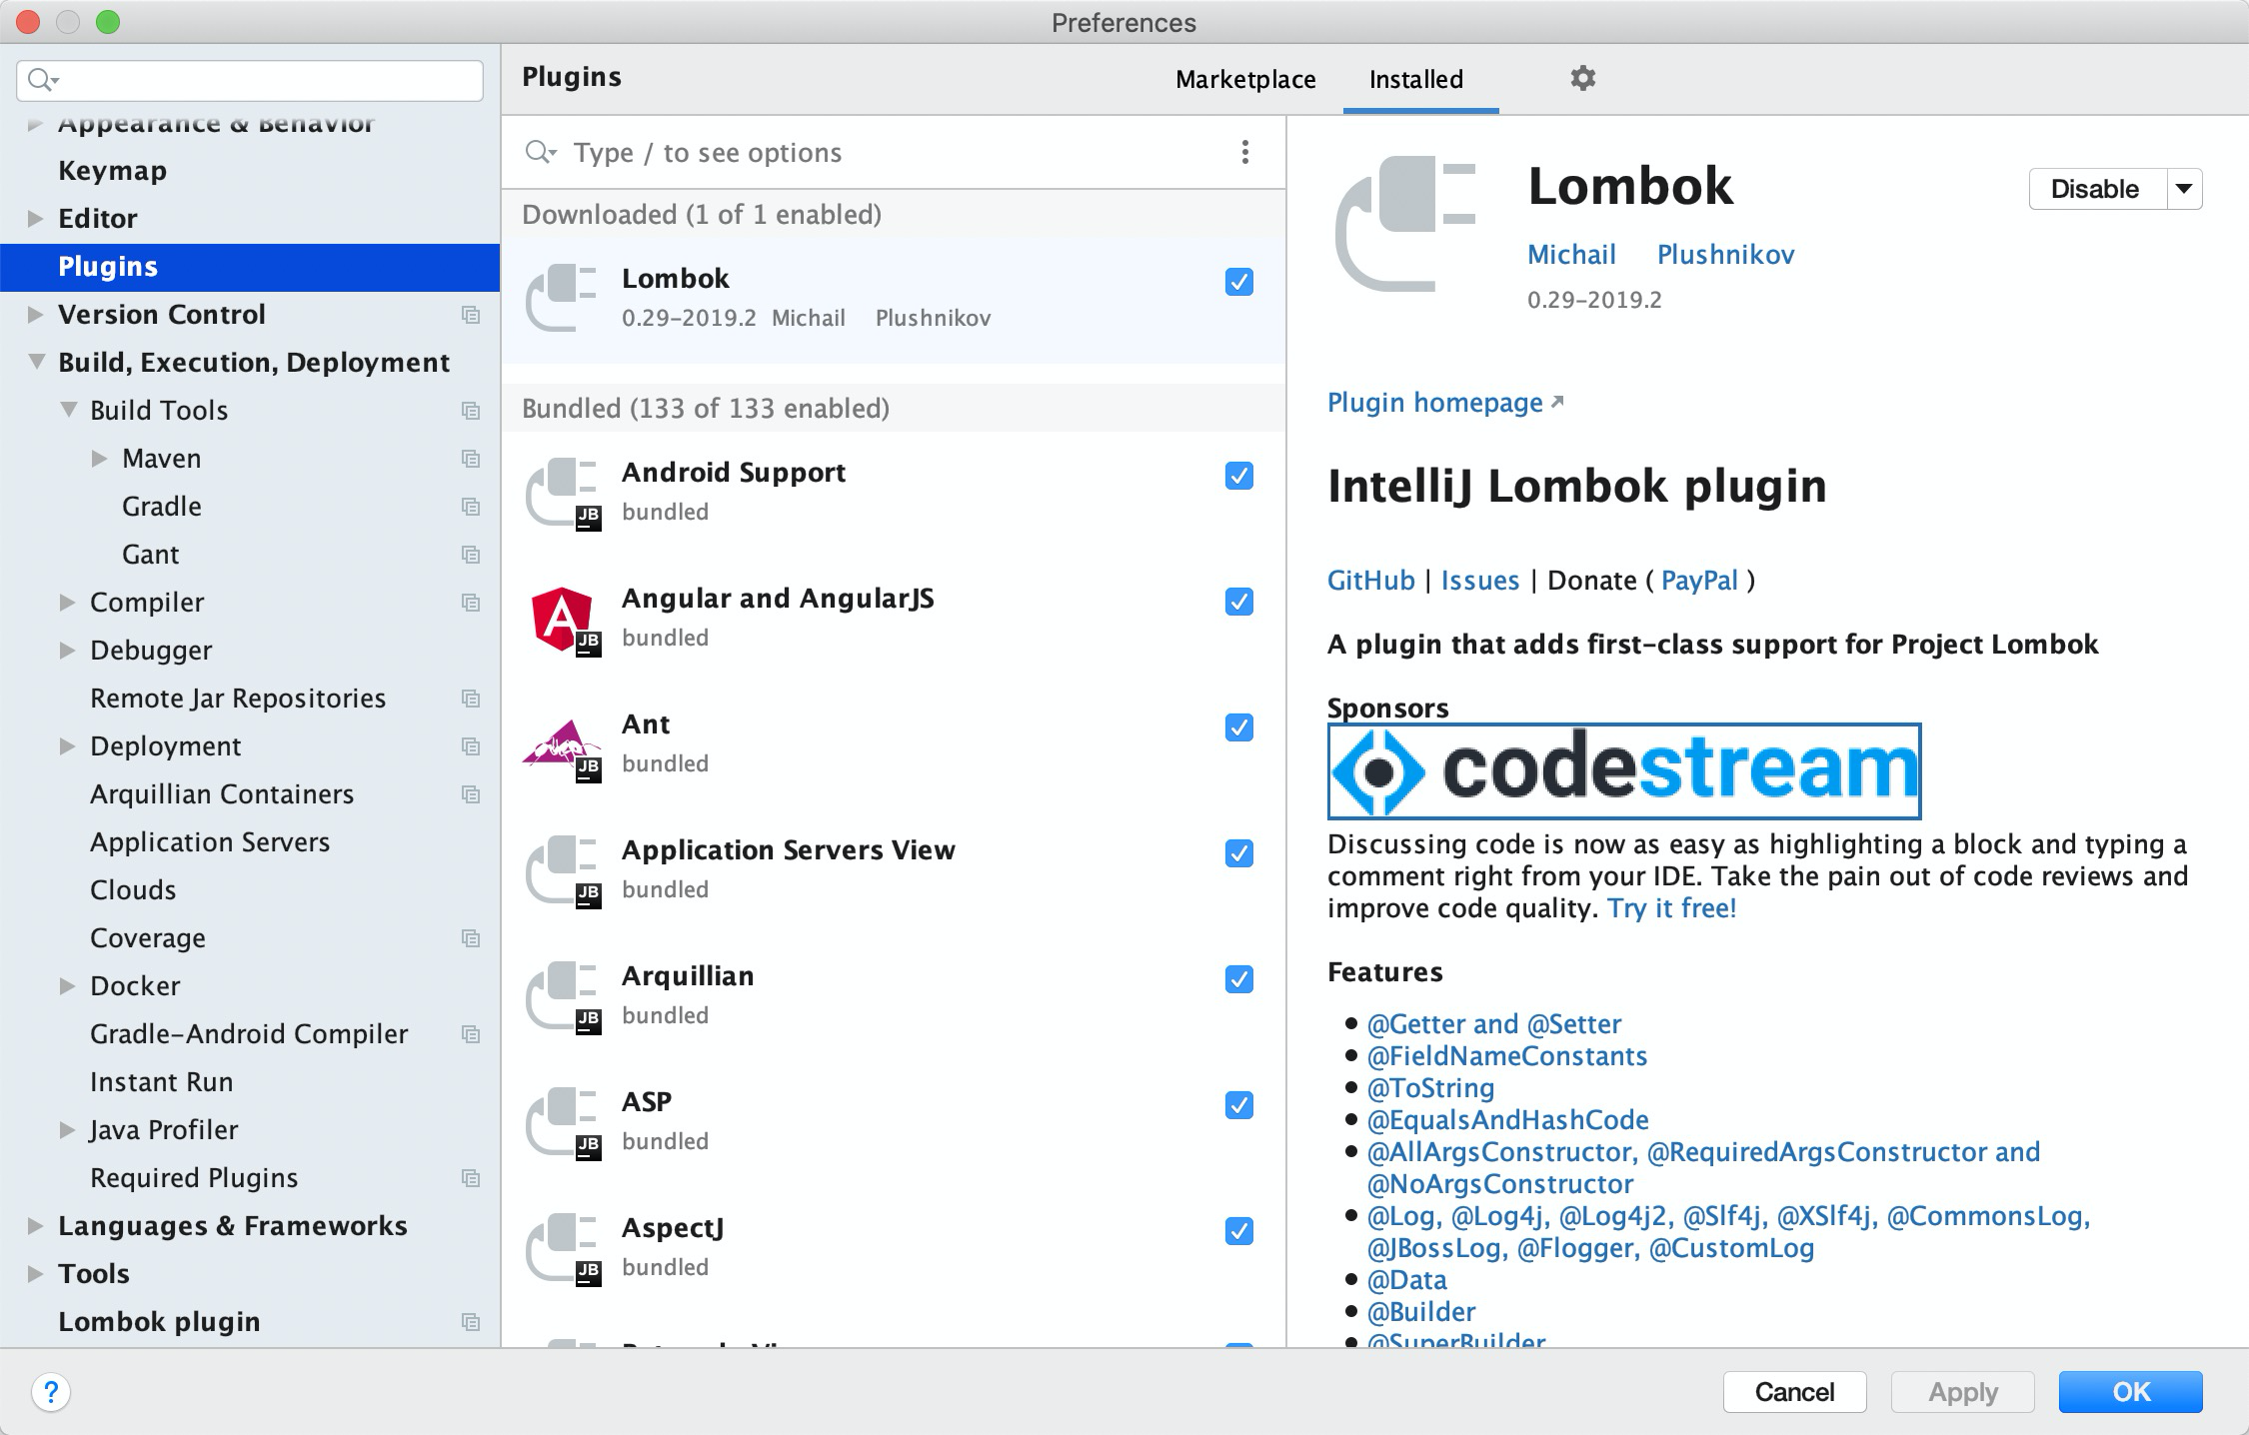The width and height of the screenshot is (2249, 1435).
Task: Click project-level icon next to Gradle
Action: tap(471, 507)
